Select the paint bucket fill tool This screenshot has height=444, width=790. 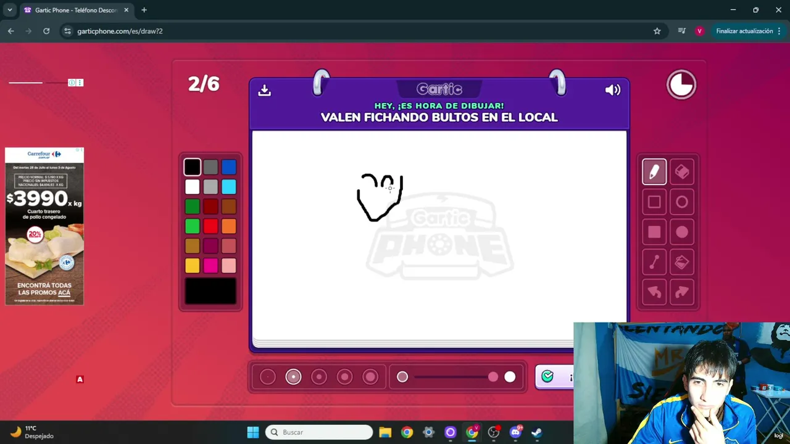682,262
